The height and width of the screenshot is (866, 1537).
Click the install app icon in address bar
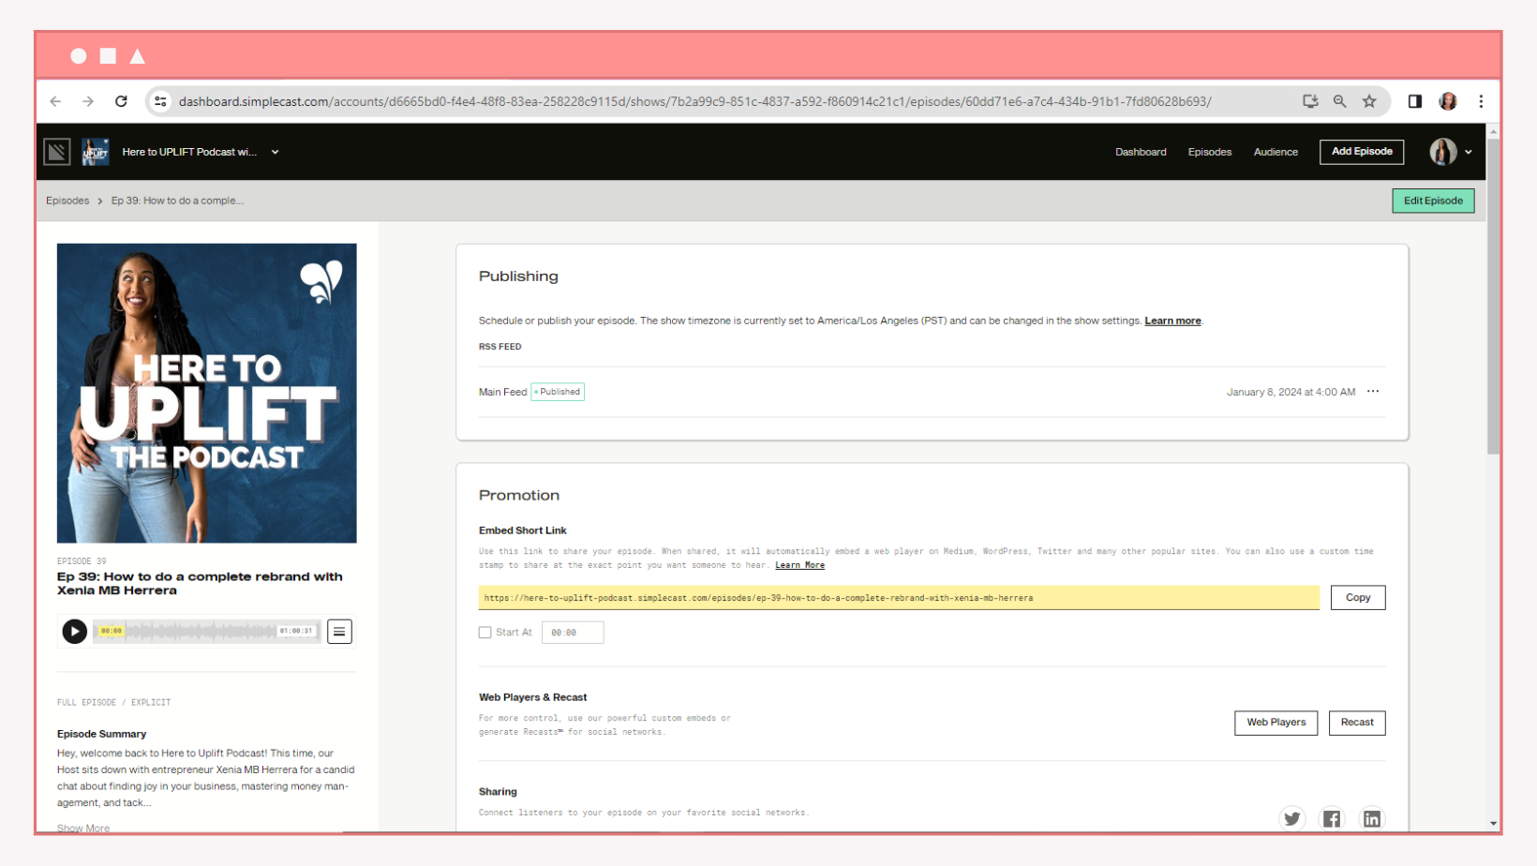coord(1310,101)
